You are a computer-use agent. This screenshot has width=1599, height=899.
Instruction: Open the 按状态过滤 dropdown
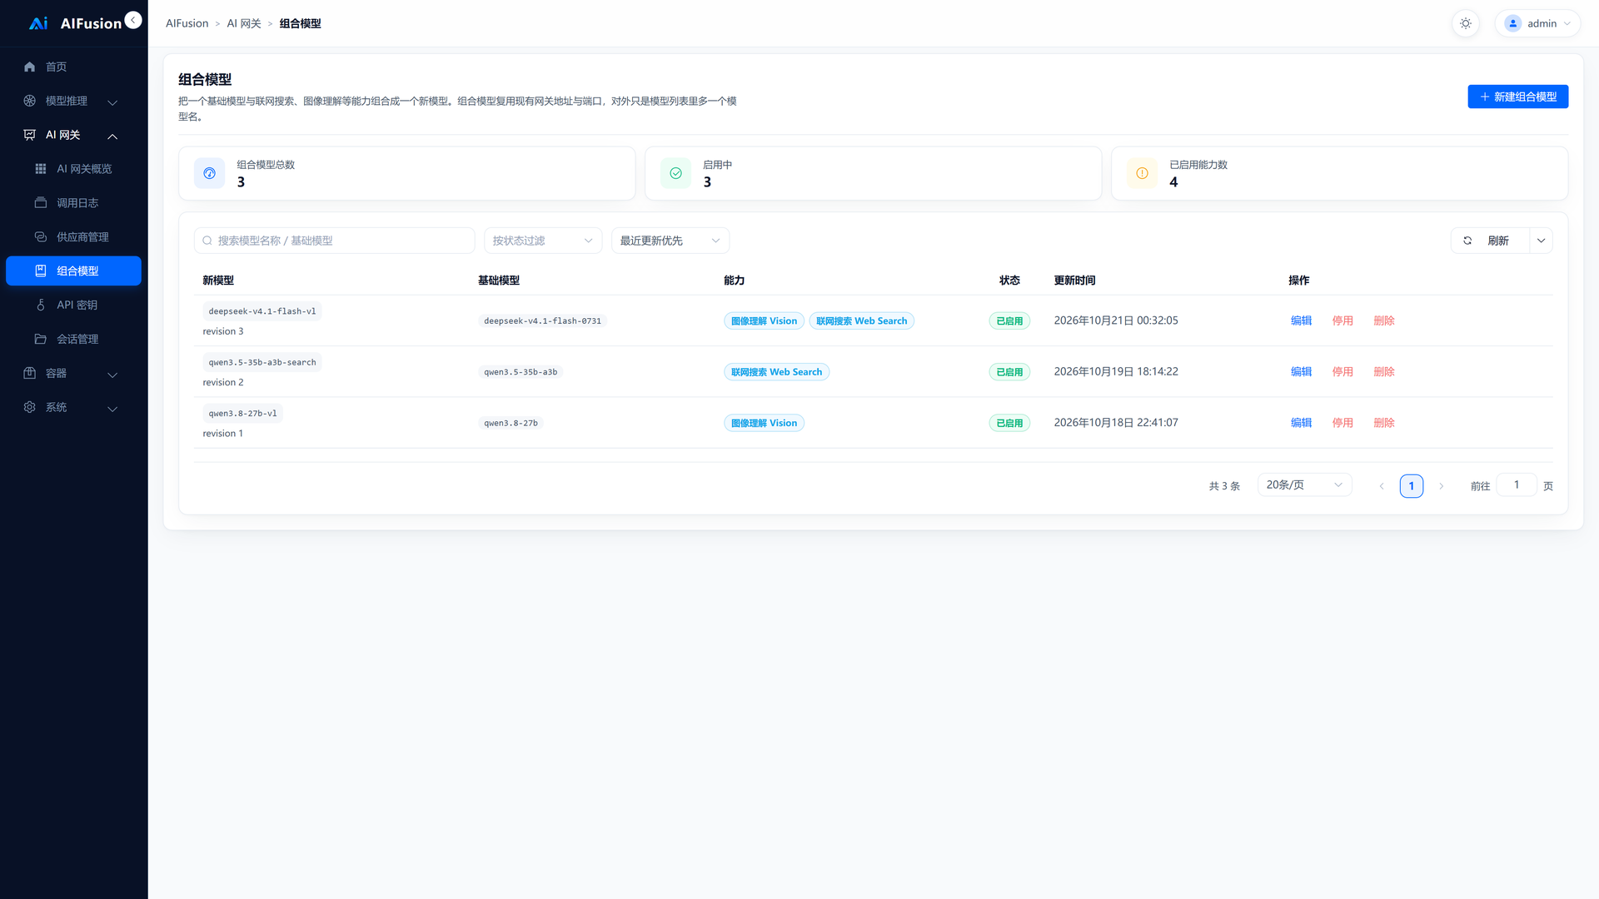coord(543,241)
